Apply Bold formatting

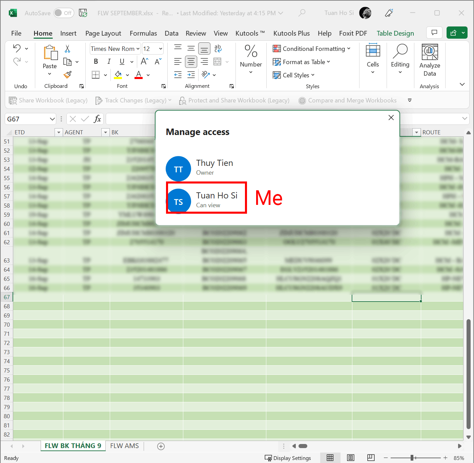(x=96, y=61)
